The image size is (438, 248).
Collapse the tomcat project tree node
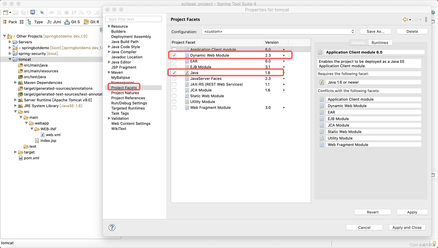pyautogui.click(x=10, y=59)
